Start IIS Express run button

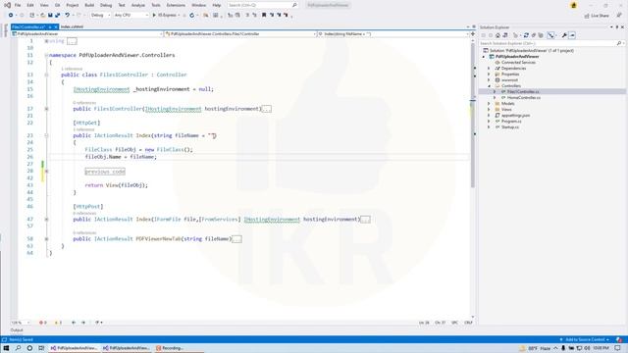point(165,16)
